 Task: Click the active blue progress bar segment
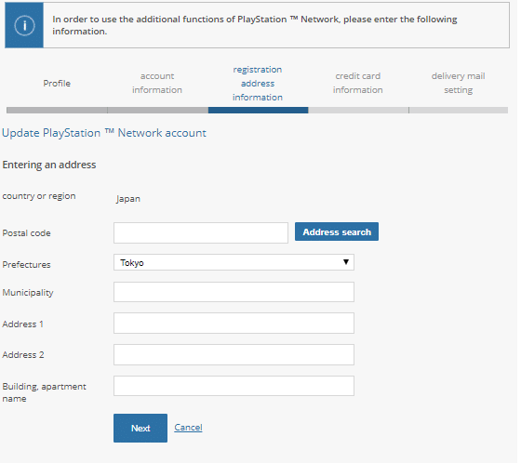coord(259,111)
